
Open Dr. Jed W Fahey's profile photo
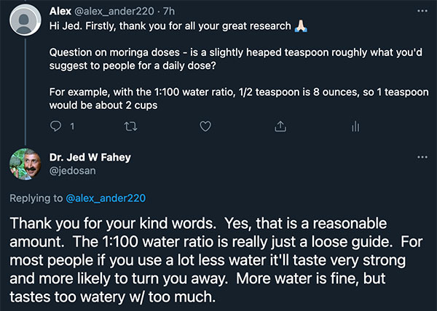click(x=25, y=164)
